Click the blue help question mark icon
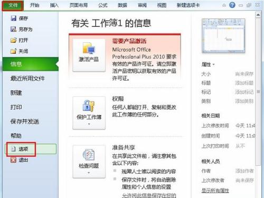 (x=232, y=5)
